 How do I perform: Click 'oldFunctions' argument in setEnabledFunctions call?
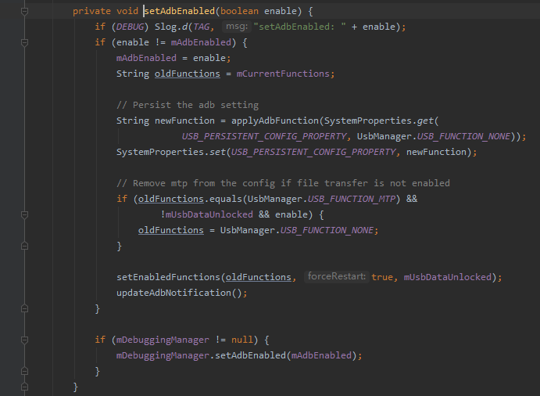(259, 277)
